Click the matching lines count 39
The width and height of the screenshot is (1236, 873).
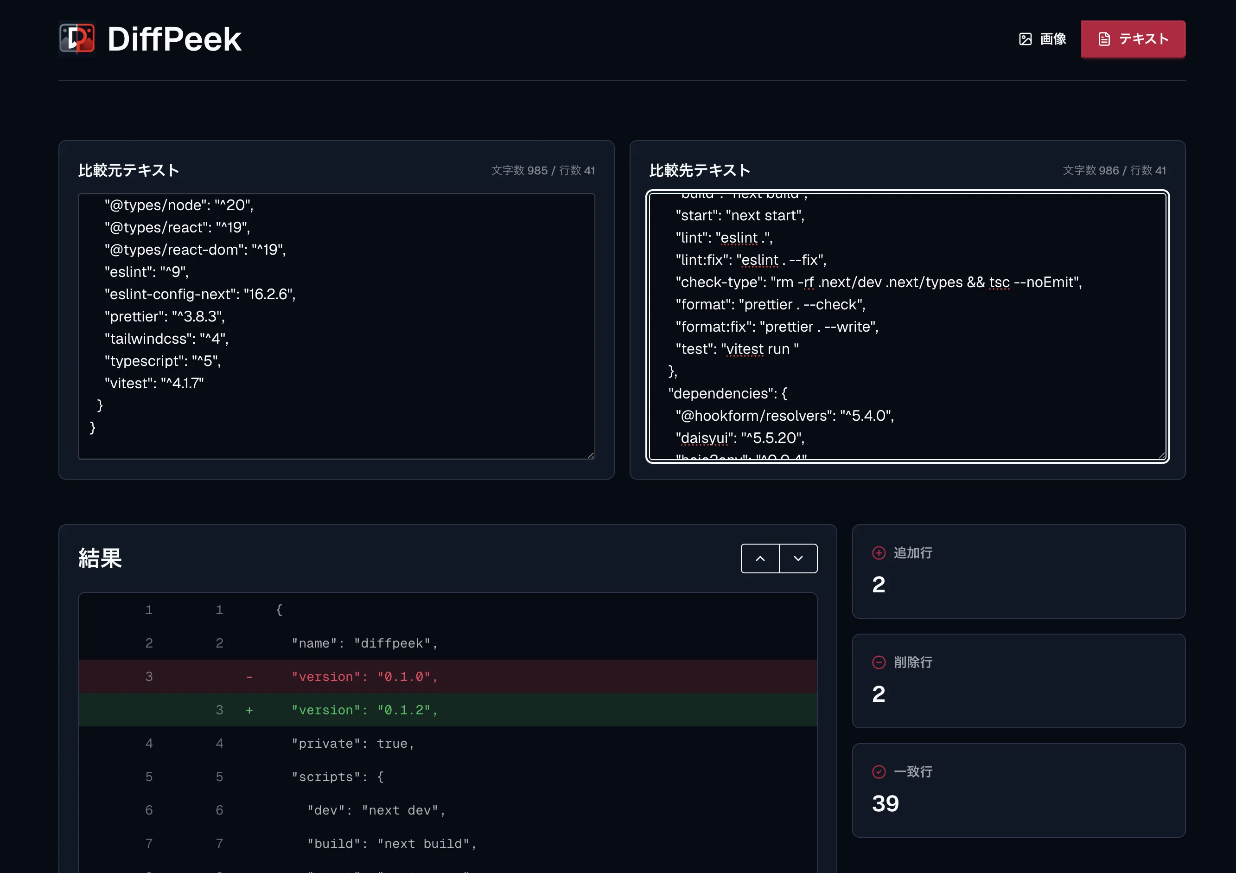[x=886, y=803]
